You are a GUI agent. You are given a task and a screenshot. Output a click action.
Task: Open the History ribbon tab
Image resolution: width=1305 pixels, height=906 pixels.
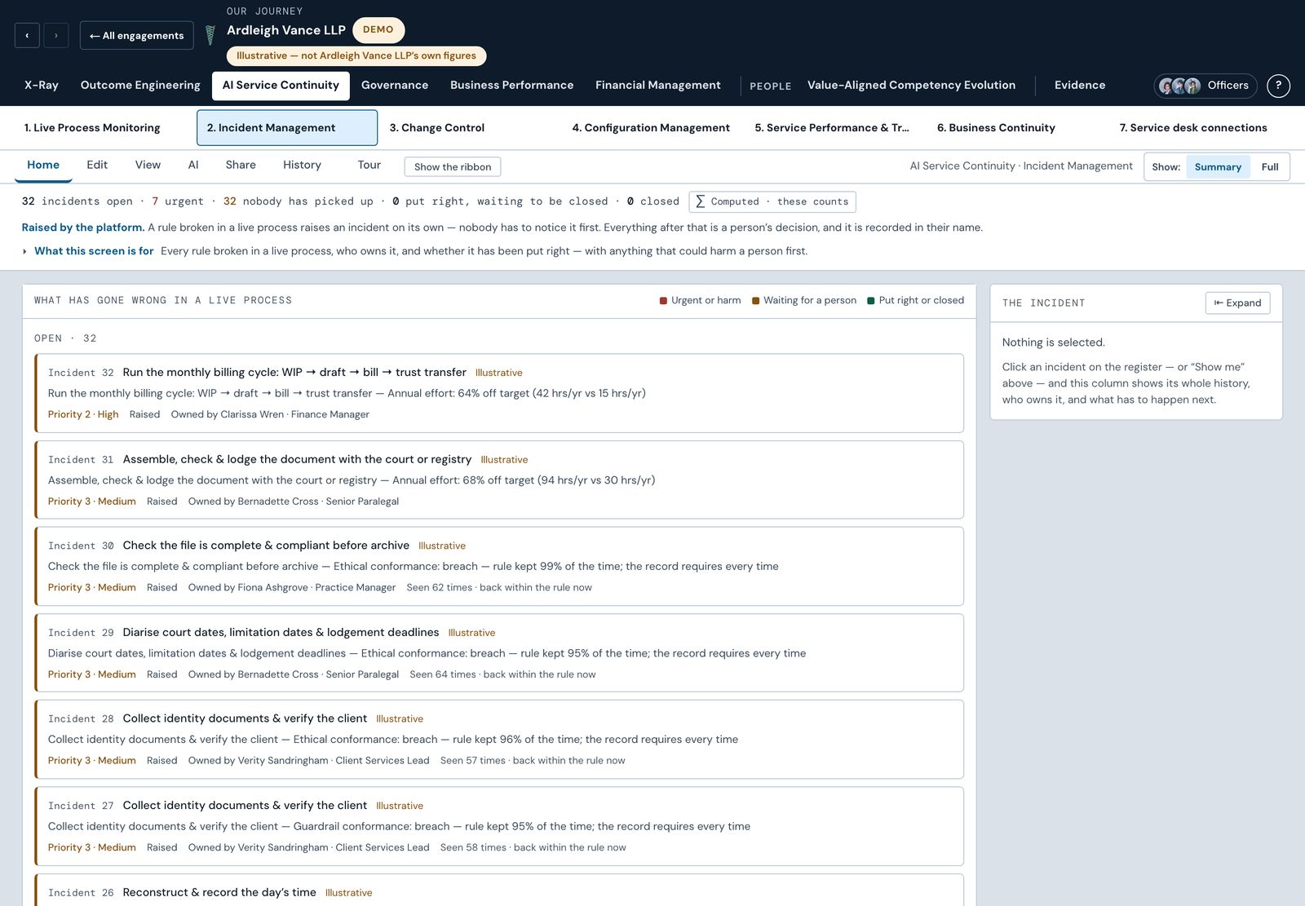tap(302, 166)
